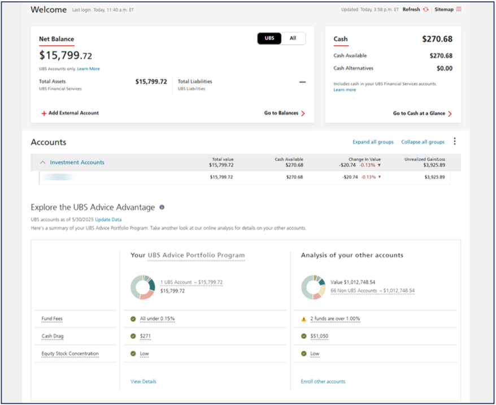Go to Balances

point(281,113)
